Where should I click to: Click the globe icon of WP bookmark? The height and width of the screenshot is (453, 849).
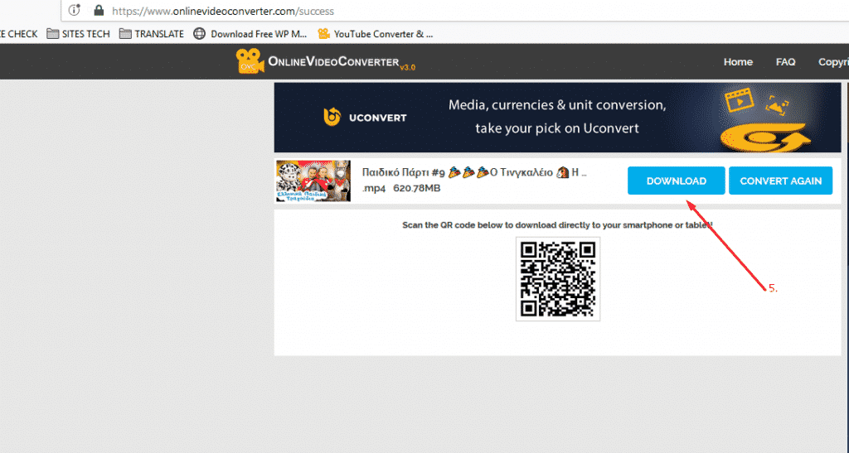(x=200, y=33)
